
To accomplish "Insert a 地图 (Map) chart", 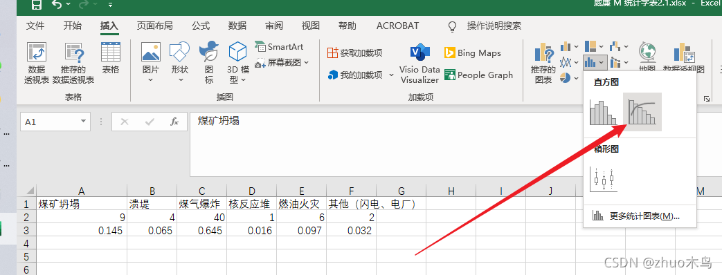I will pyautogui.click(x=647, y=57).
